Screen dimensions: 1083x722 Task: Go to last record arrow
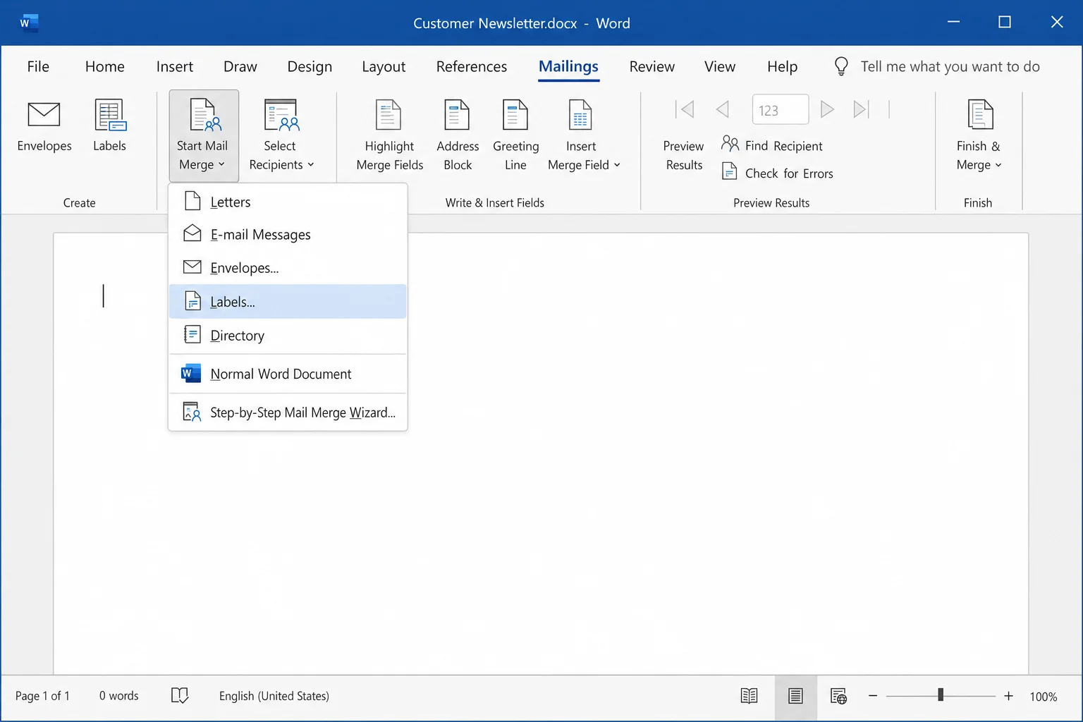coord(861,109)
